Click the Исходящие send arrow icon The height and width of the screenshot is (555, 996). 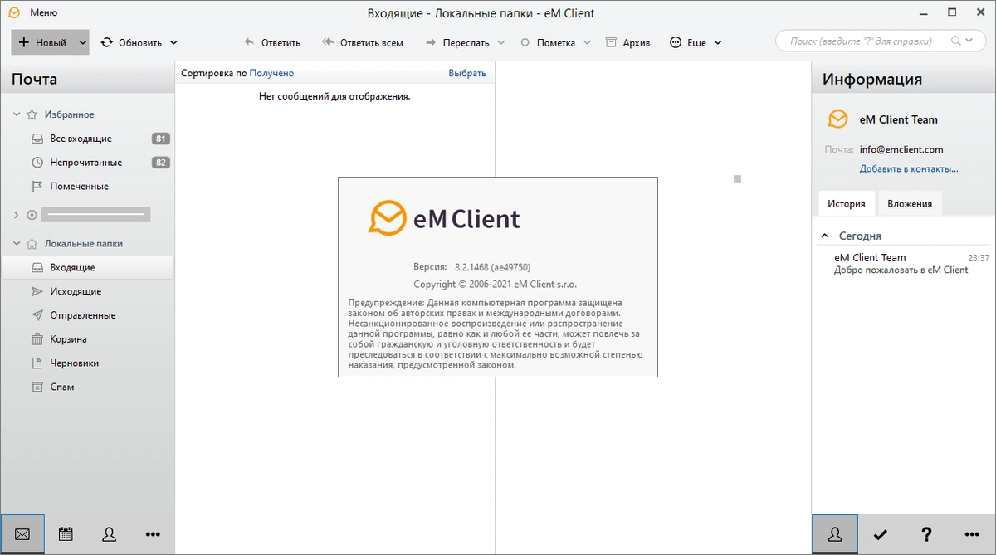37,292
